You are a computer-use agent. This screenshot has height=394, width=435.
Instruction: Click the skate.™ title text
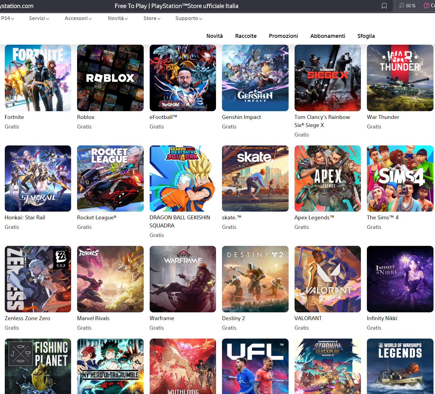click(232, 218)
